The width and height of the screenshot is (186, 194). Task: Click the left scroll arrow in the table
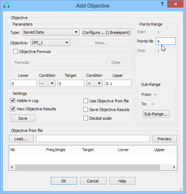(x=12, y=167)
